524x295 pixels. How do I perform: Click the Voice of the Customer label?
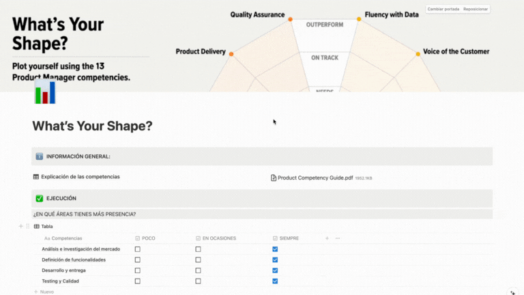click(456, 51)
